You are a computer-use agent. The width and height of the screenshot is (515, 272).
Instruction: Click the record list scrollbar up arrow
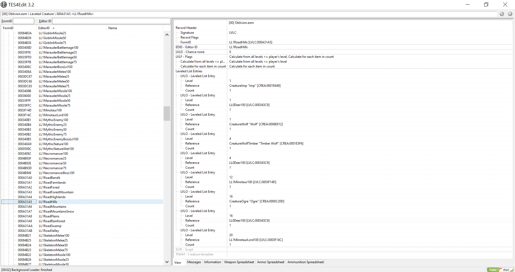167,35
